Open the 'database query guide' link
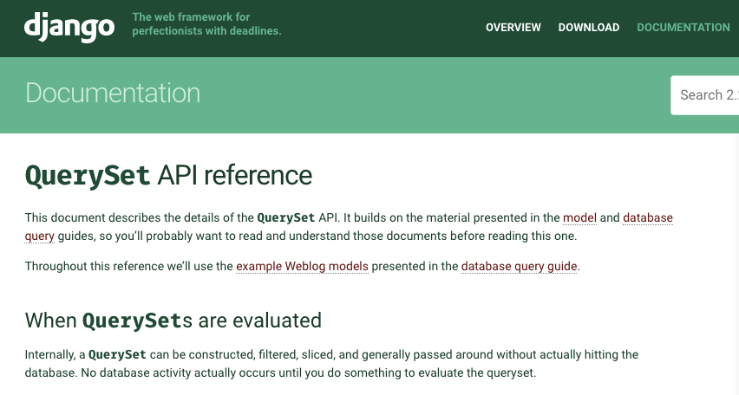The height and width of the screenshot is (395, 739). click(519, 267)
